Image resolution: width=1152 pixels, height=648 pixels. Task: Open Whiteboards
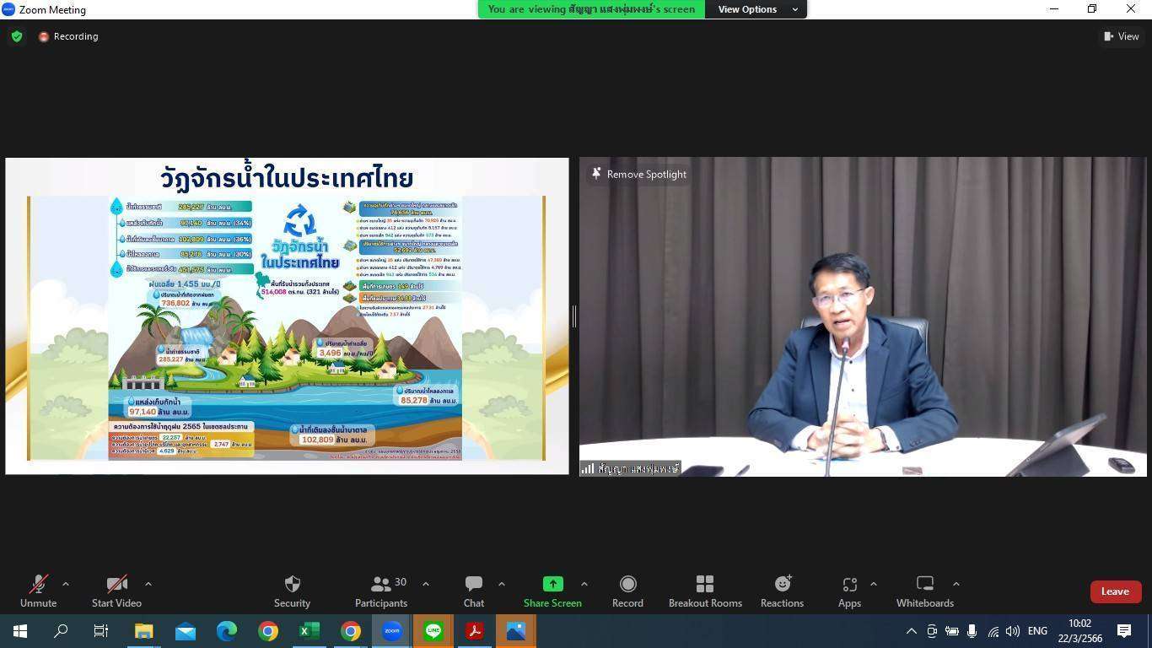pos(925,591)
